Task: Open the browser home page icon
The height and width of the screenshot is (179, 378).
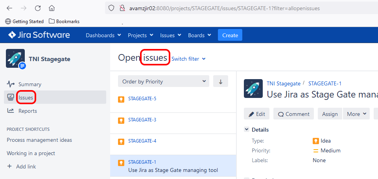Action: 52,8
